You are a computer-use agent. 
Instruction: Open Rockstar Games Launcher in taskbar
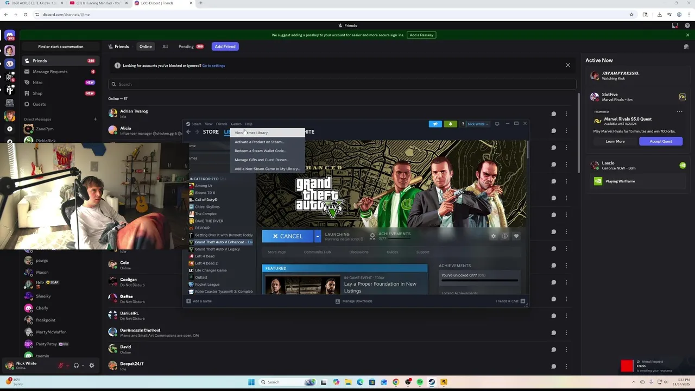pos(444,382)
